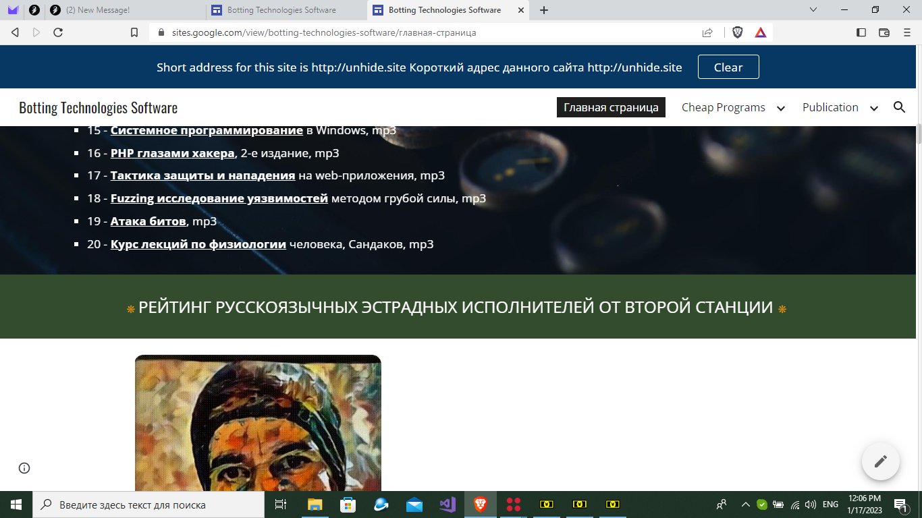Image resolution: width=922 pixels, height=518 pixels.
Task: Open the Атака битов link
Action: click(x=148, y=221)
